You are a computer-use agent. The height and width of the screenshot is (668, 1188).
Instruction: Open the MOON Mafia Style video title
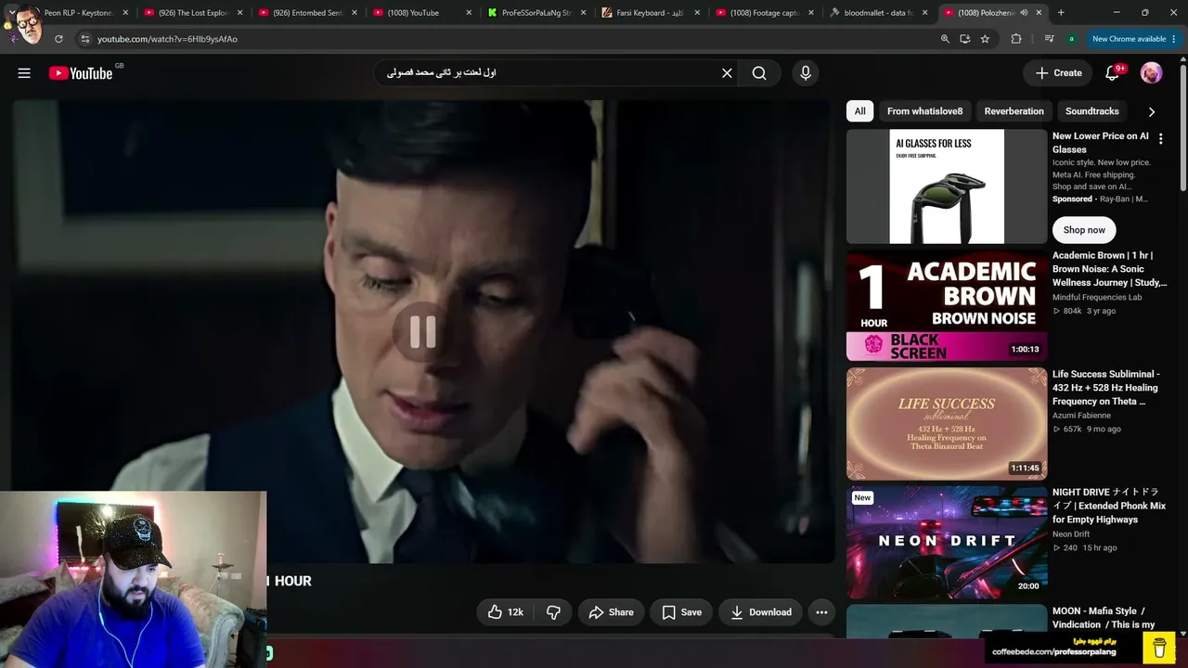(1104, 618)
